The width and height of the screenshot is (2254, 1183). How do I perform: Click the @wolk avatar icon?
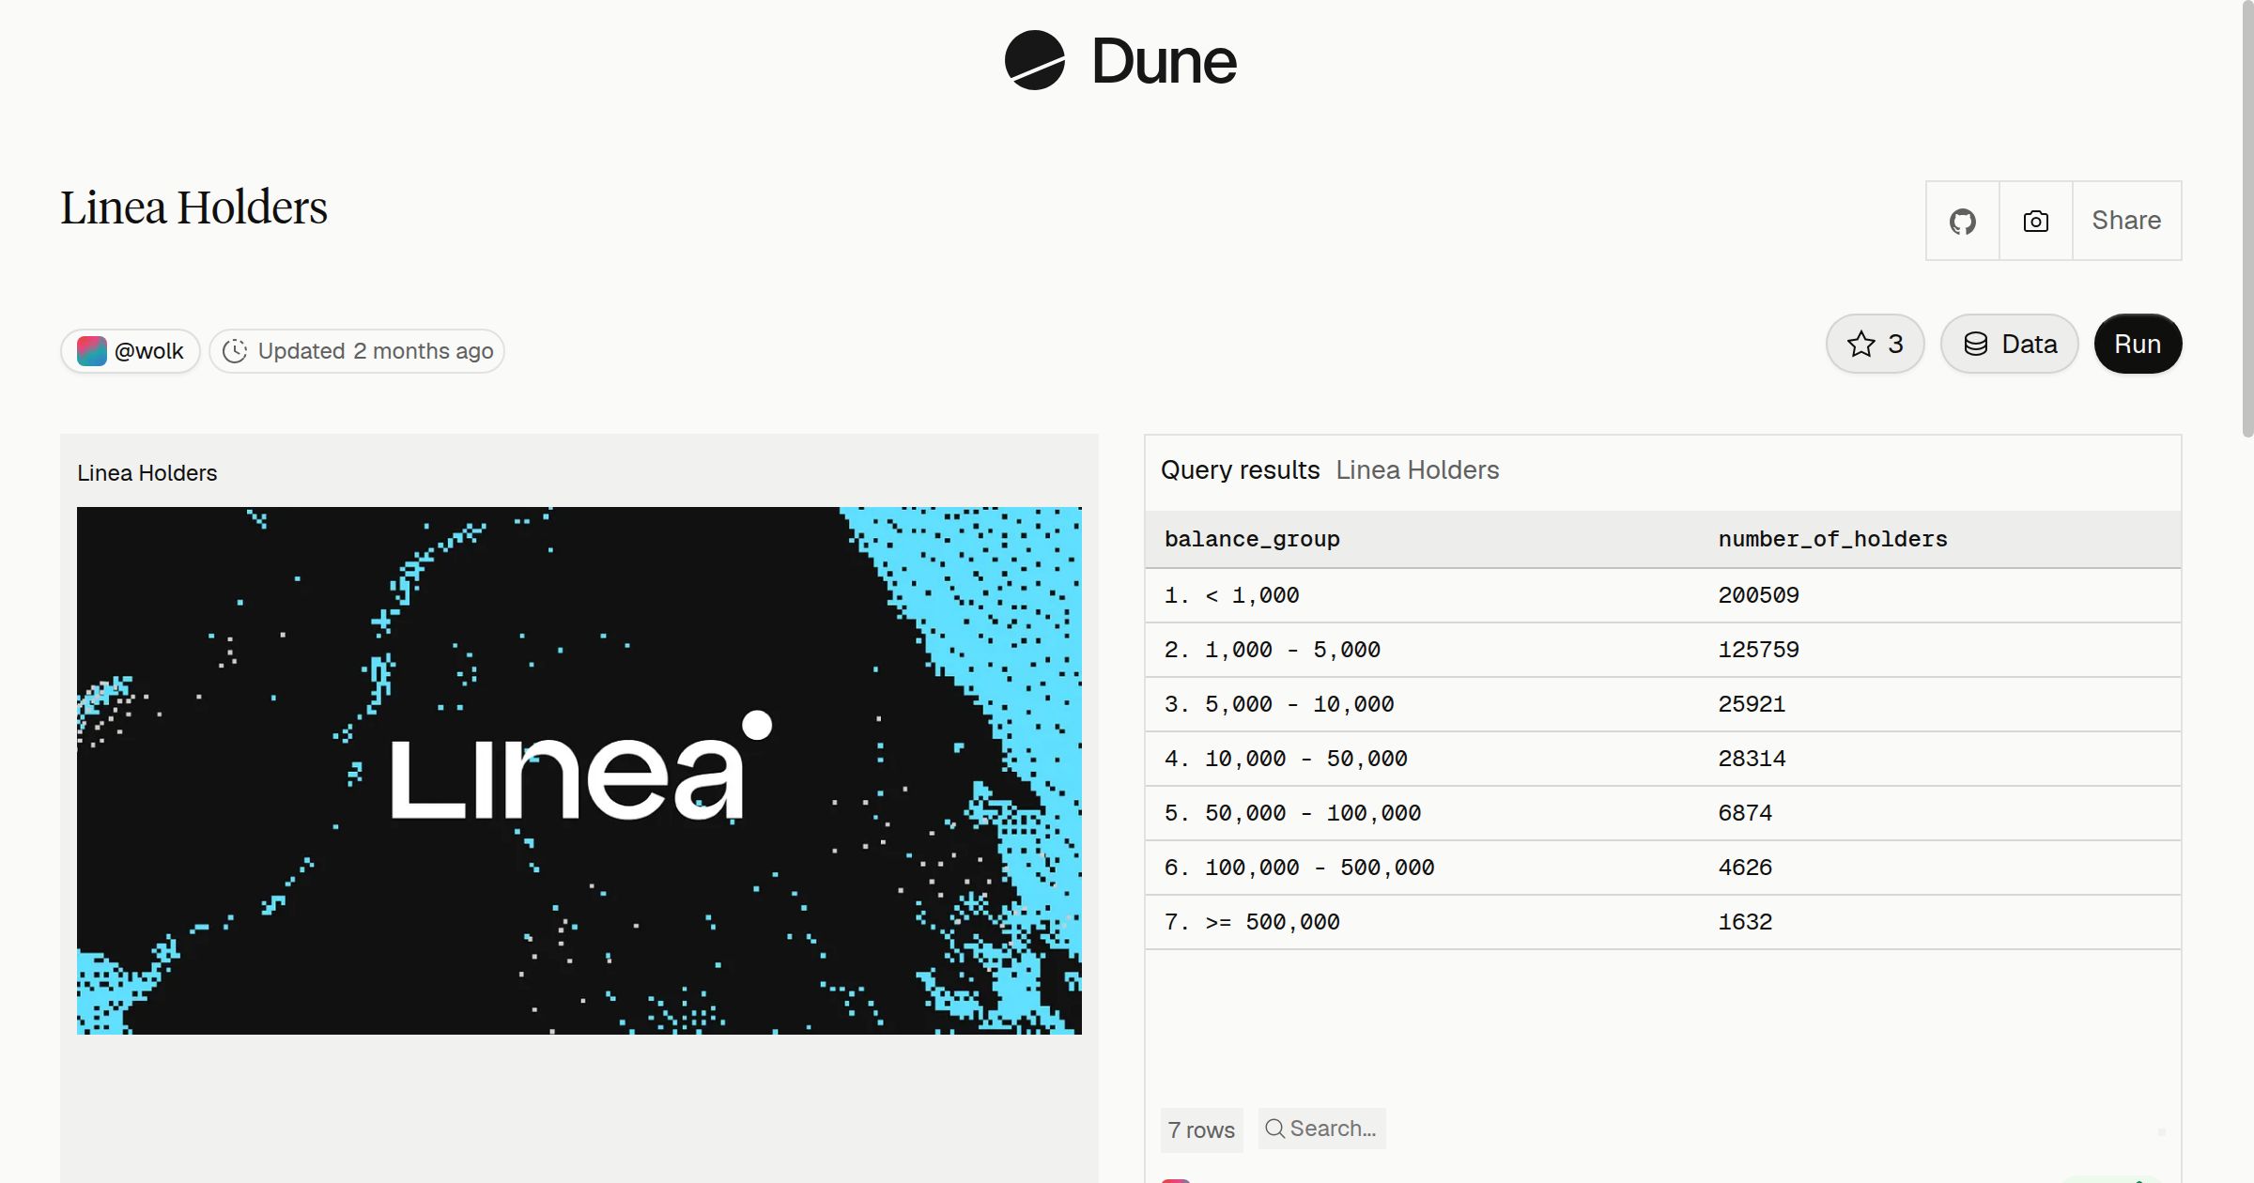pos(91,351)
